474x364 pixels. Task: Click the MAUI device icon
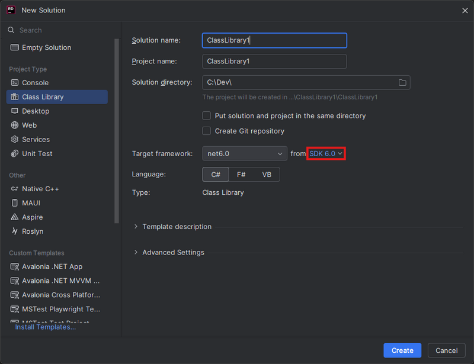14,202
